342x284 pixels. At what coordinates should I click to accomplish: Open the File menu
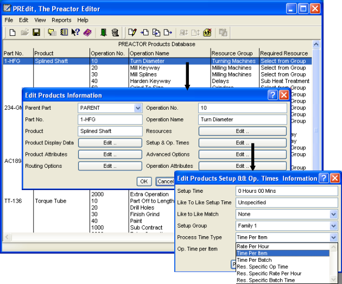9,20
